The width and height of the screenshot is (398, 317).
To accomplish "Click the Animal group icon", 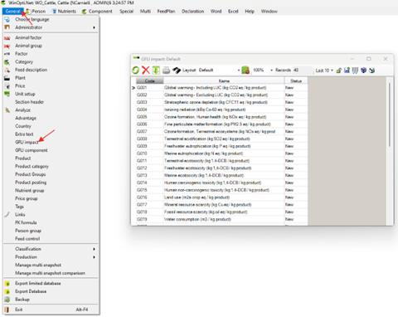I will pos(7,46).
